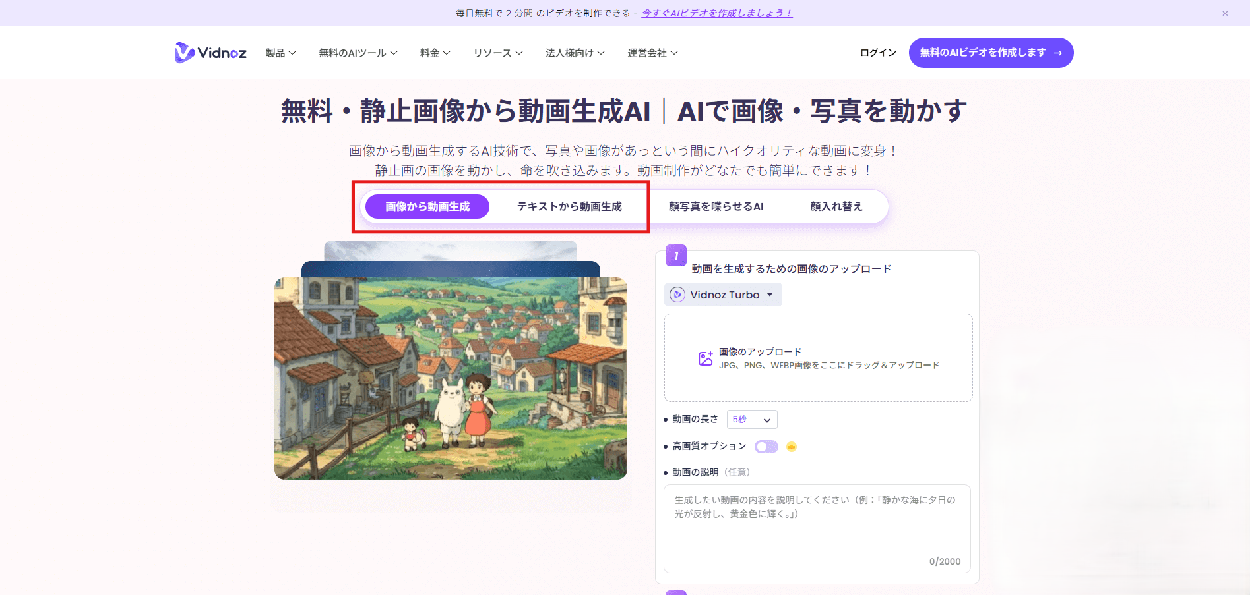Expand the 製品 navigation dropdown
This screenshot has width=1250, height=595.
pyautogui.click(x=280, y=53)
